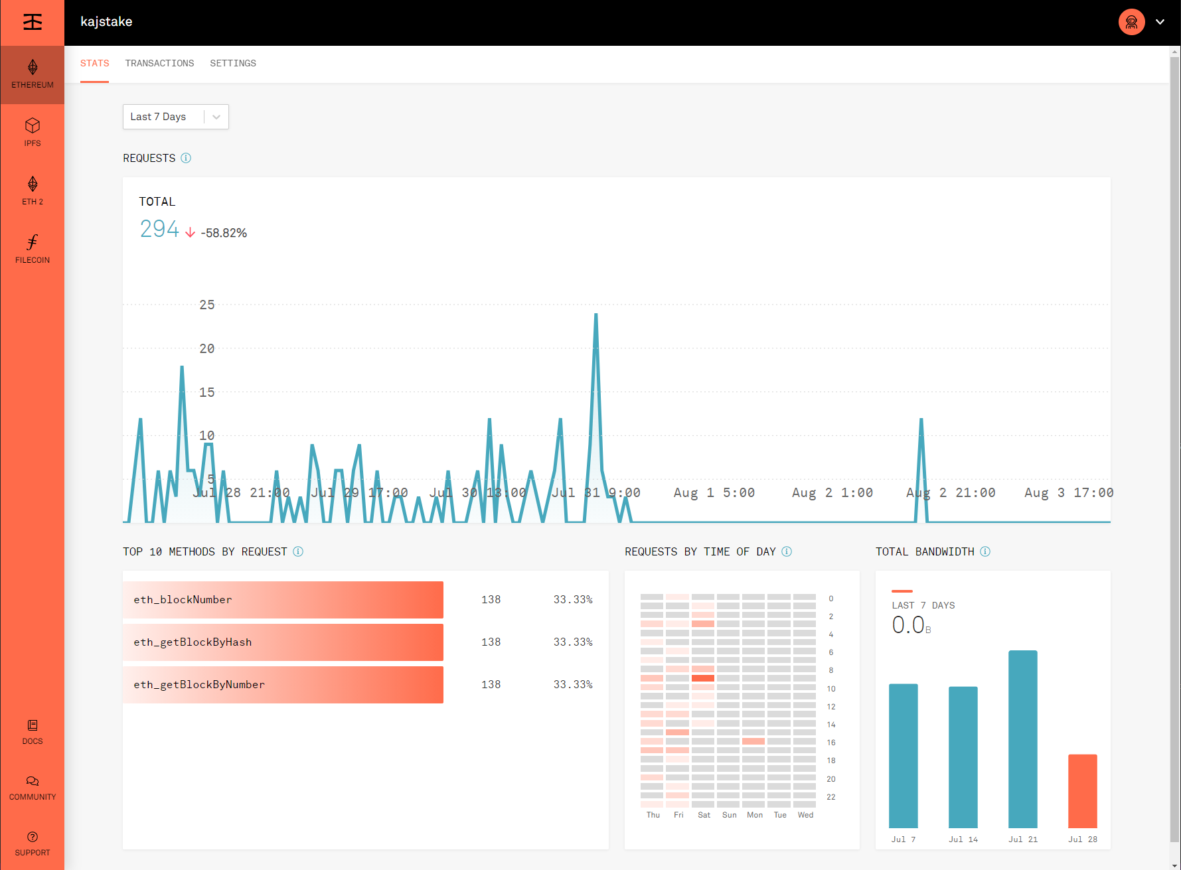Click Top 10 Methods info icon
The image size is (1181, 870).
pos(298,551)
